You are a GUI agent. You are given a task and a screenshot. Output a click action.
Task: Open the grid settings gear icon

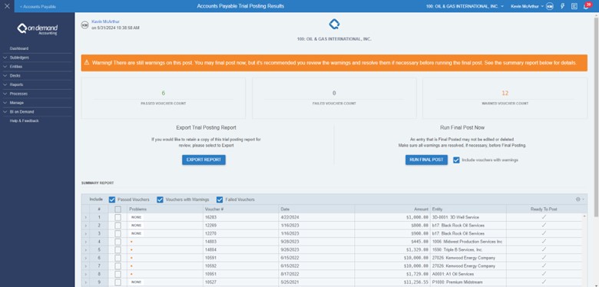(578, 200)
